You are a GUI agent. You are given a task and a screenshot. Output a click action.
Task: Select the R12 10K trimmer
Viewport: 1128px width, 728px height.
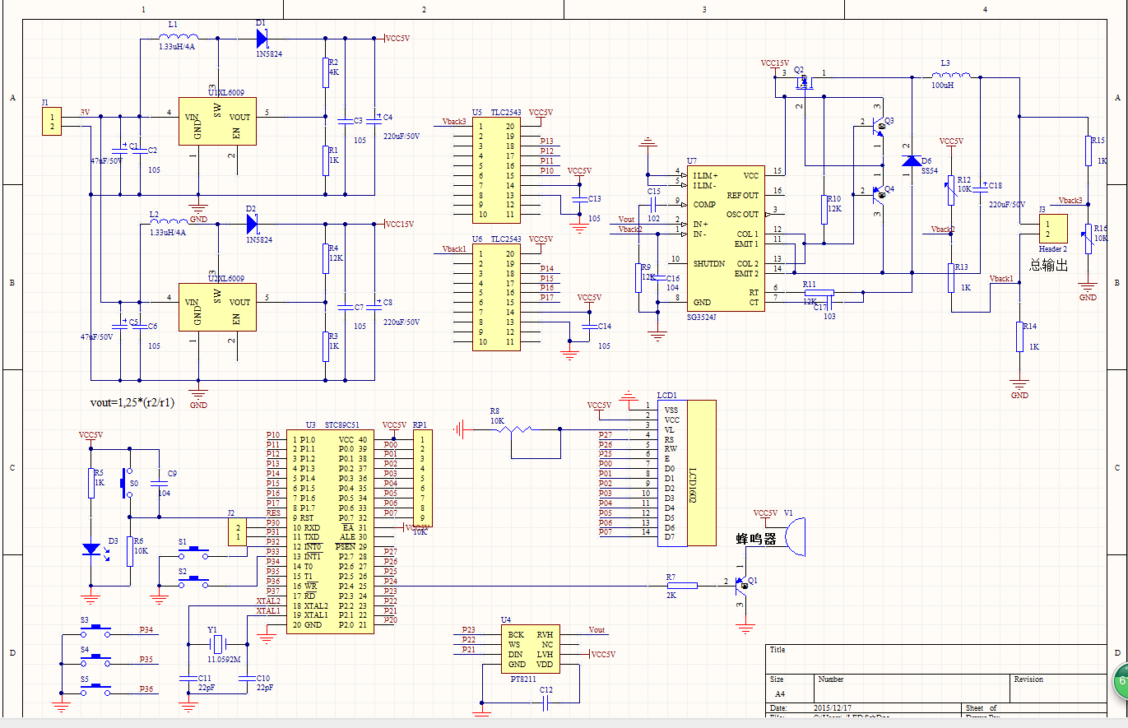951,192
